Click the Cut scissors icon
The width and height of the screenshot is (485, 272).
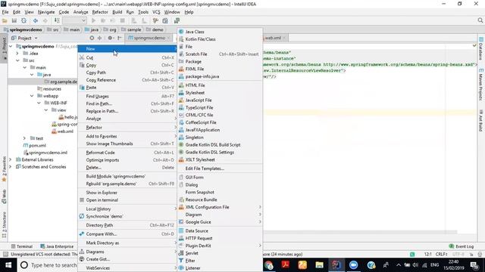click(82, 57)
